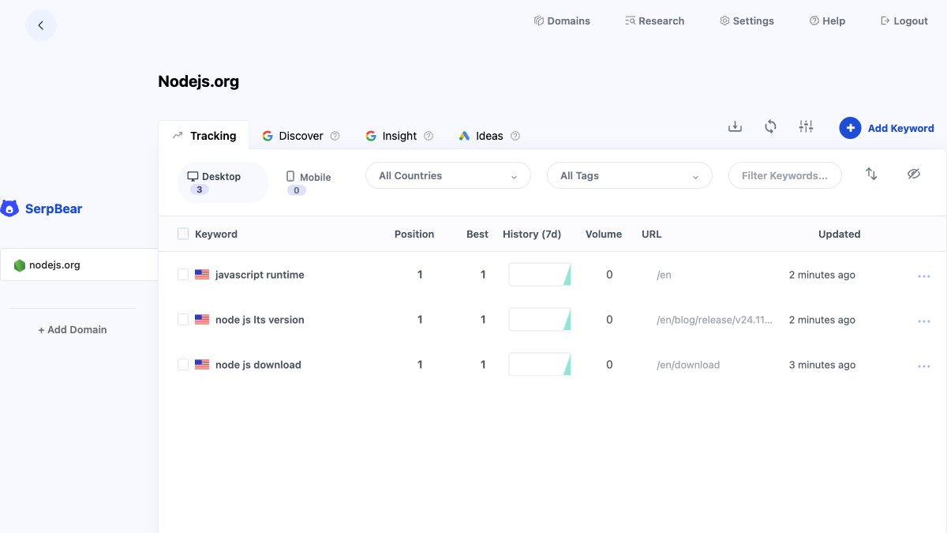
Task: Open the Ideas tab
Action: (x=489, y=136)
